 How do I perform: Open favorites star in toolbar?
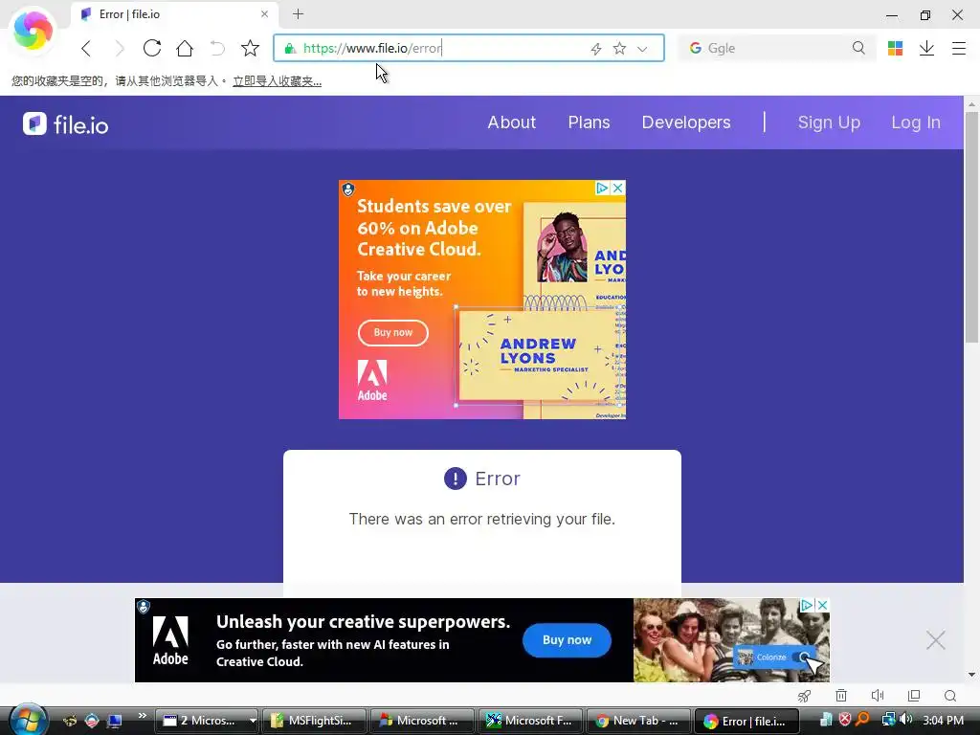pos(250,48)
